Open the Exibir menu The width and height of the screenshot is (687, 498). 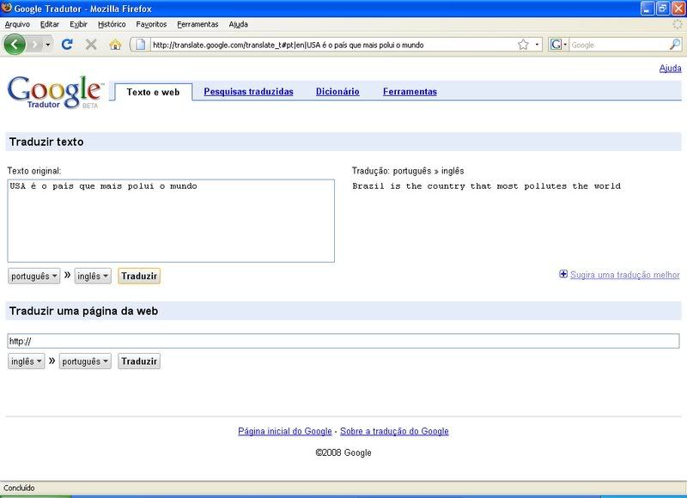pyautogui.click(x=78, y=25)
